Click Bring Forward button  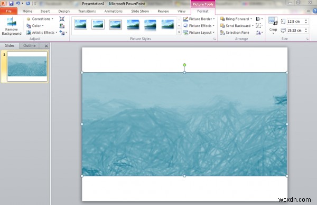(235, 19)
